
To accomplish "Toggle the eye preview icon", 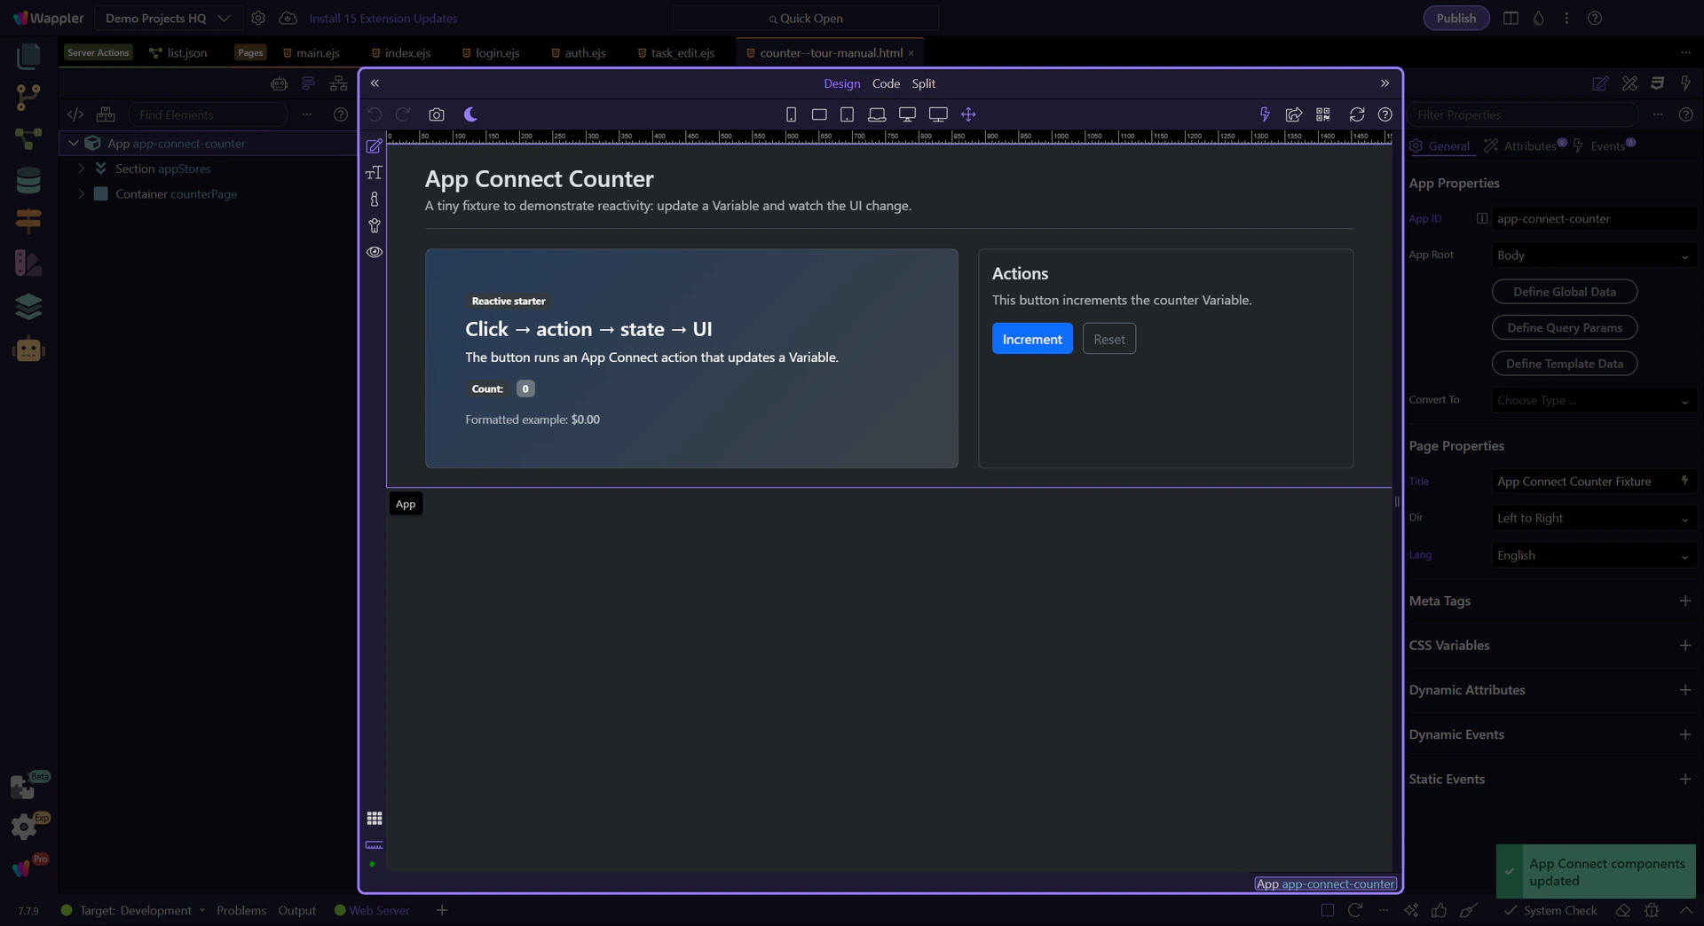I will coord(375,252).
